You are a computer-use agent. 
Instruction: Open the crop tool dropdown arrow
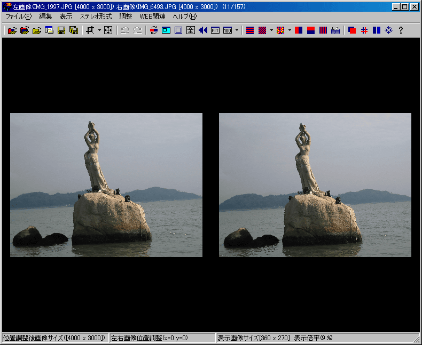point(99,30)
